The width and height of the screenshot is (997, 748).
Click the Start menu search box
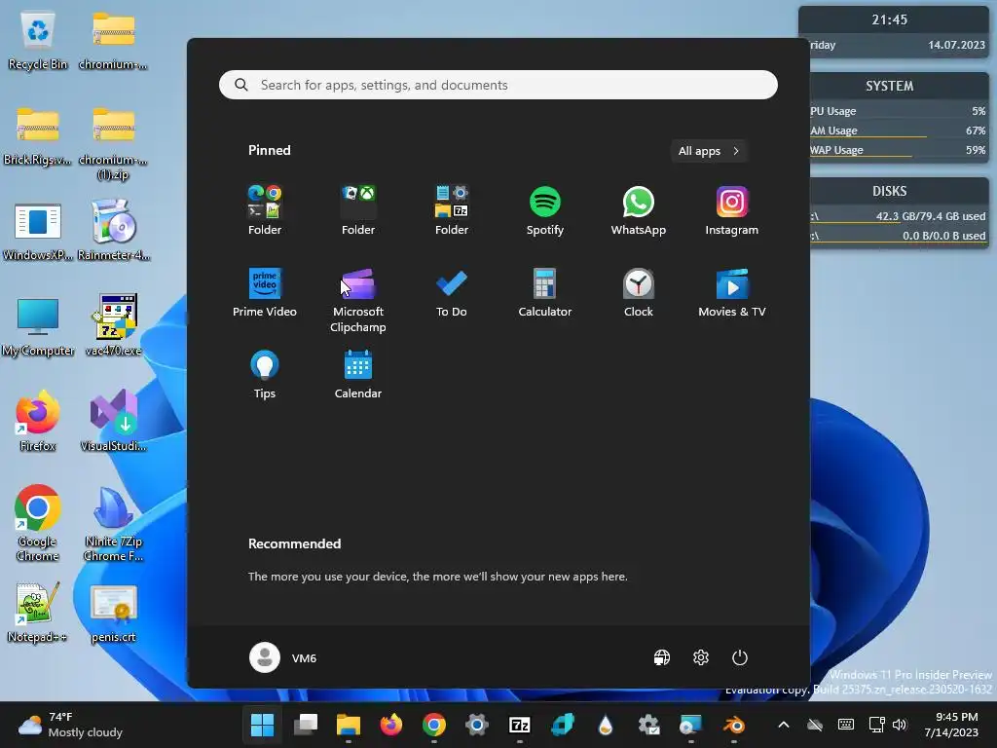coord(498,85)
